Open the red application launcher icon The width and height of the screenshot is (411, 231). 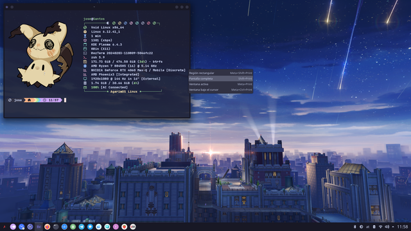pyautogui.click(x=4, y=227)
